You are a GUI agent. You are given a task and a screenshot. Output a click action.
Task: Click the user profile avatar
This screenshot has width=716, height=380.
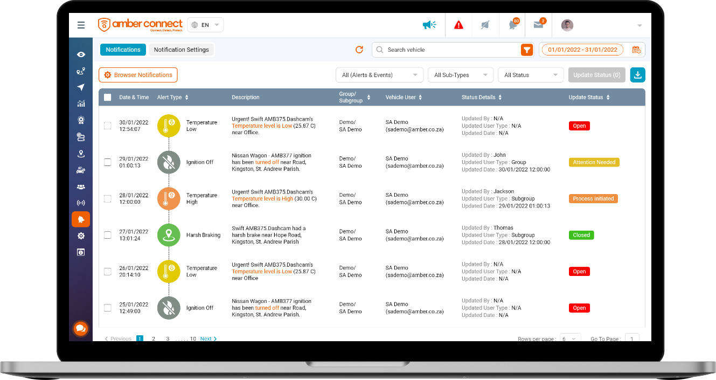(x=567, y=25)
